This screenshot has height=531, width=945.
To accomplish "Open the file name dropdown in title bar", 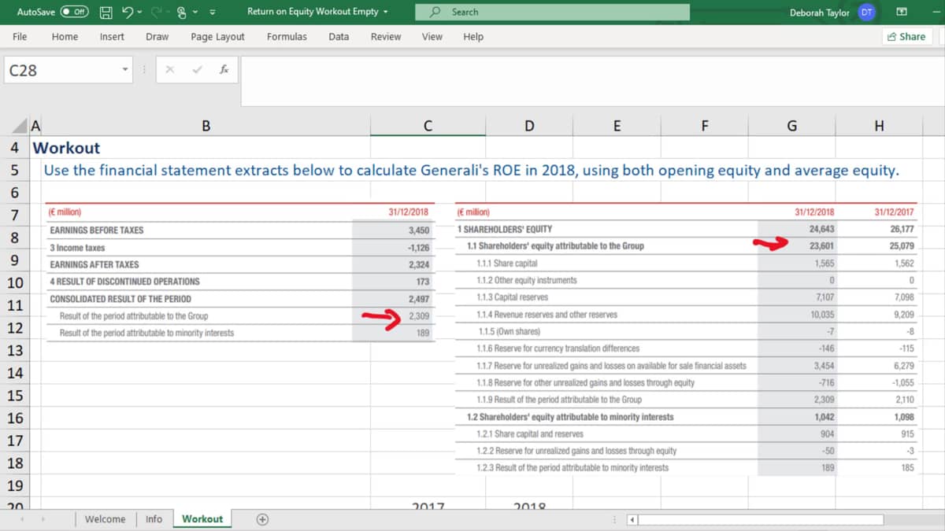I will [386, 12].
